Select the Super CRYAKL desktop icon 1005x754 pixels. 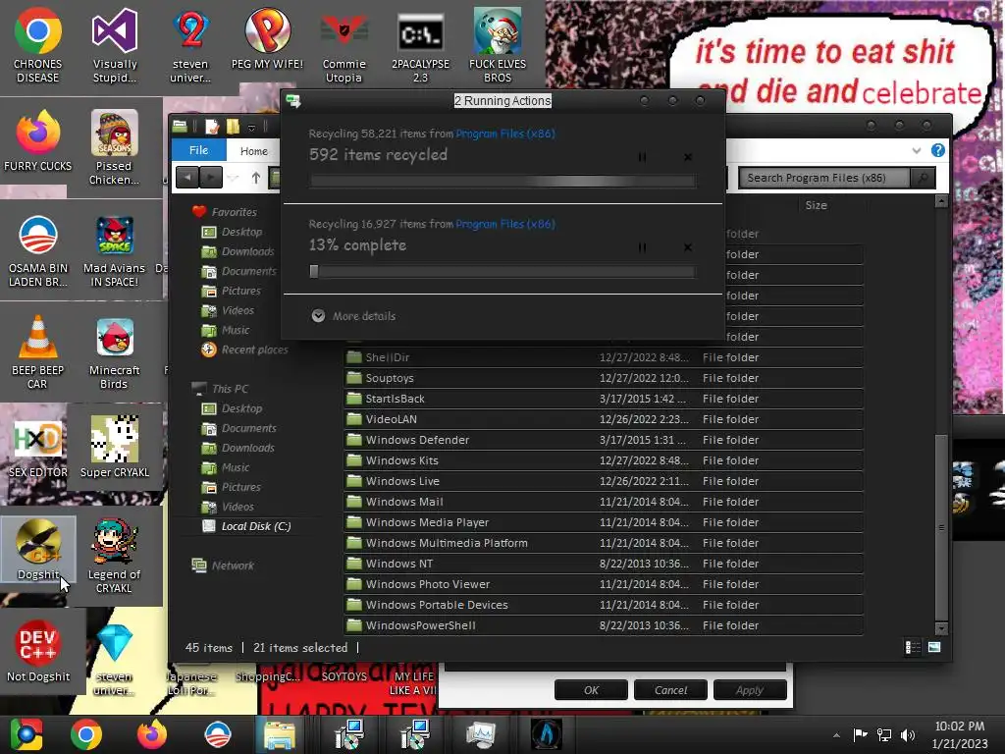coord(114,448)
